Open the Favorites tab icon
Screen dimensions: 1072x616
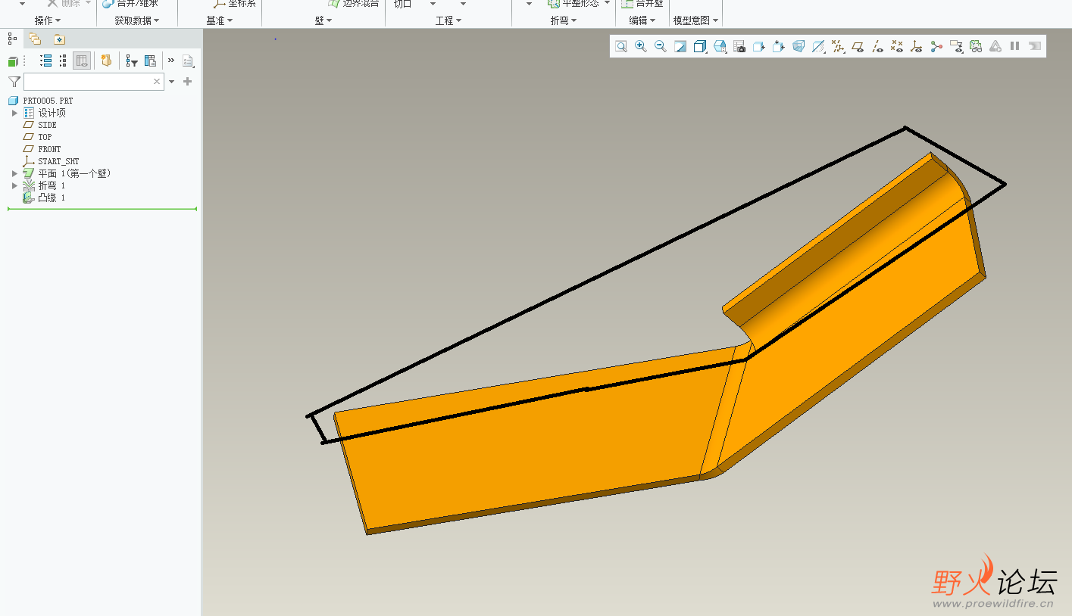(59, 39)
